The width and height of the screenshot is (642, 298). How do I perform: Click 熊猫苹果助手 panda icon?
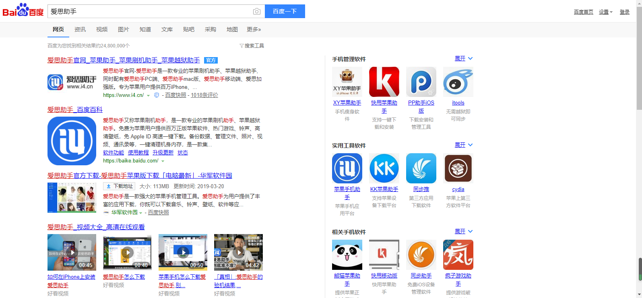[347, 255]
